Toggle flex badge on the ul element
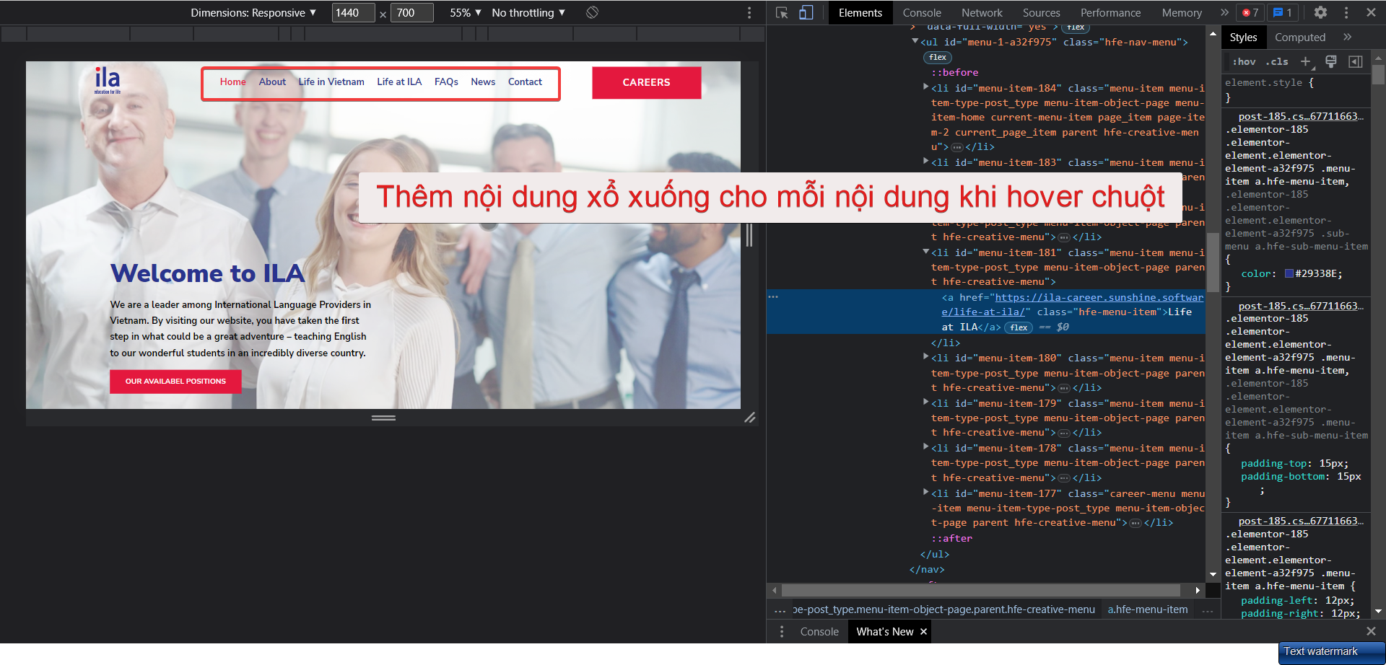1386x665 pixels. 938,57
